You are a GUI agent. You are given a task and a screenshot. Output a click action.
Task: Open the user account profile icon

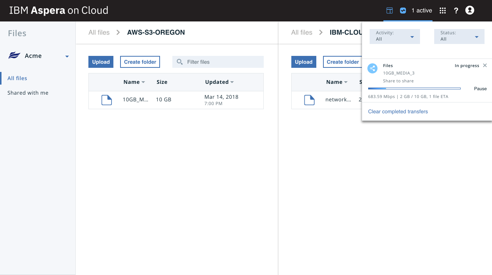pyautogui.click(x=469, y=10)
